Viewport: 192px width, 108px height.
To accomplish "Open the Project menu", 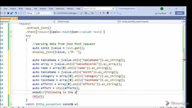I will click(13, 9).
